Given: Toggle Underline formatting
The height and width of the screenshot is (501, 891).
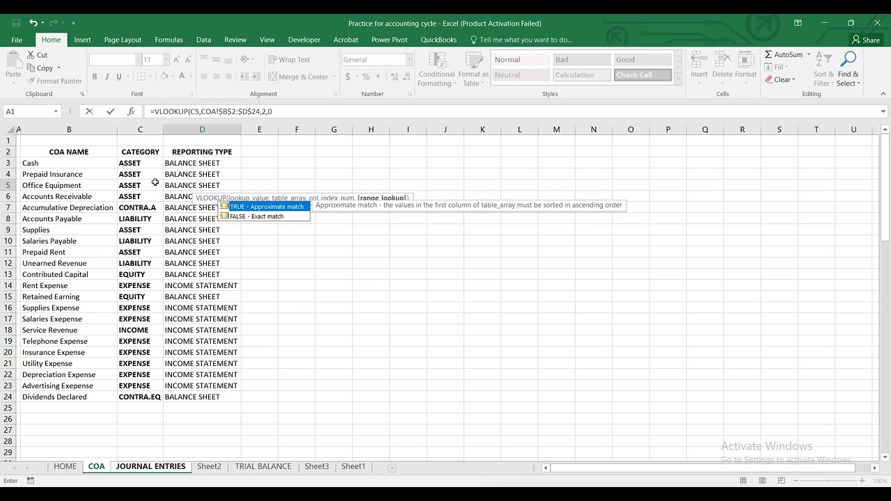Looking at the screenshot, I should [119, 77].
